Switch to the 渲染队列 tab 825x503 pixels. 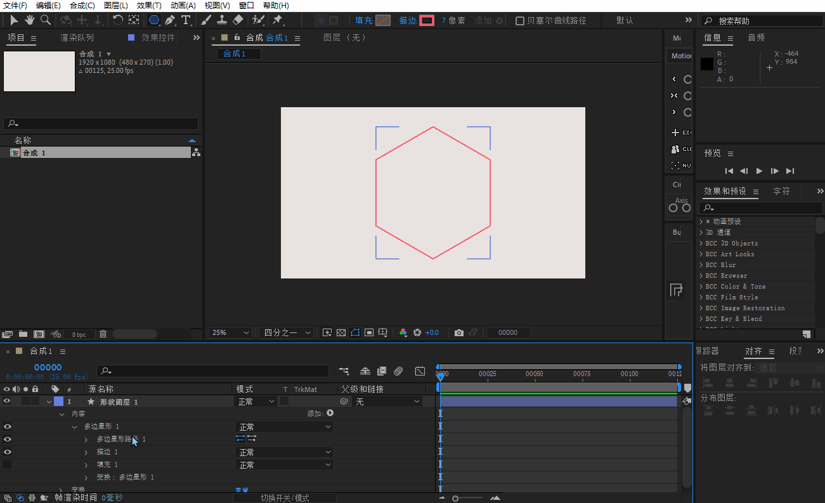(x=77, y=38)
